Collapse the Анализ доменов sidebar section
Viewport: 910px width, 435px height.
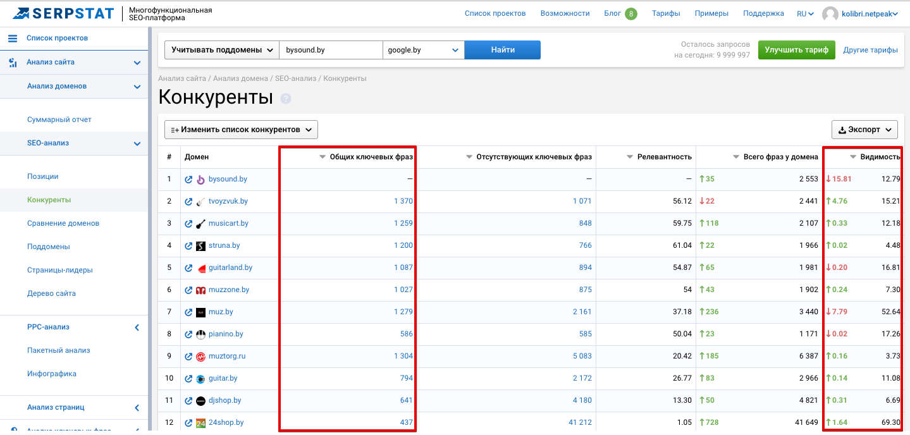(x=137, y=87)
